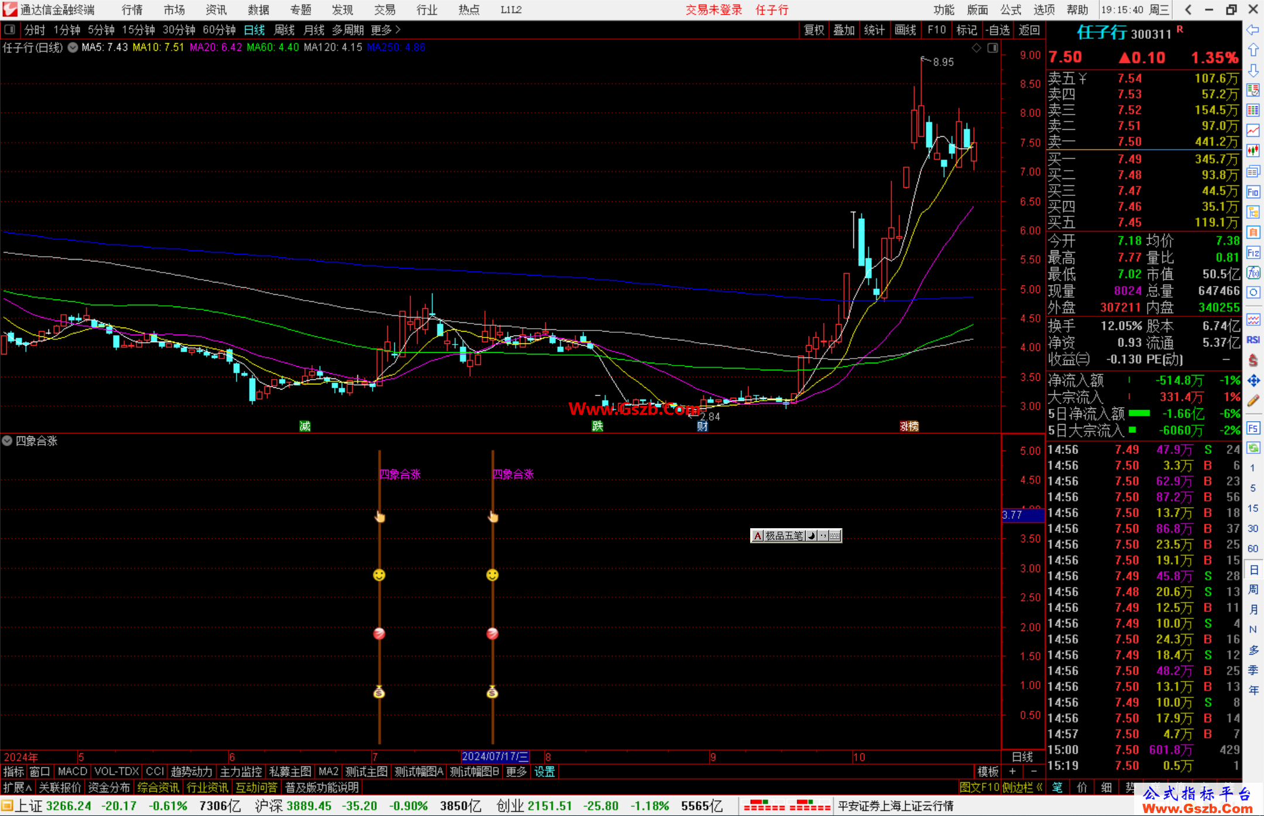The height and width of the screenshot is (816, 1264).
Task: Open the quote list icon with checkmark
Action: (1253, 90)
